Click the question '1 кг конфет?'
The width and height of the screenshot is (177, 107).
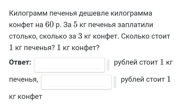78,48
